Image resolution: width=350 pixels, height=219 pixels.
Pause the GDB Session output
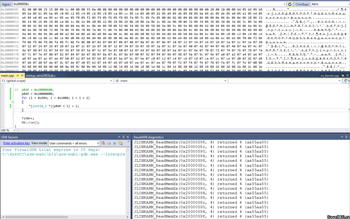114,143
